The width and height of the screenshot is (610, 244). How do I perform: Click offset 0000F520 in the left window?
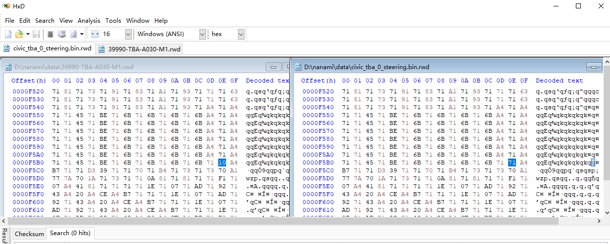tap(28, 91)
